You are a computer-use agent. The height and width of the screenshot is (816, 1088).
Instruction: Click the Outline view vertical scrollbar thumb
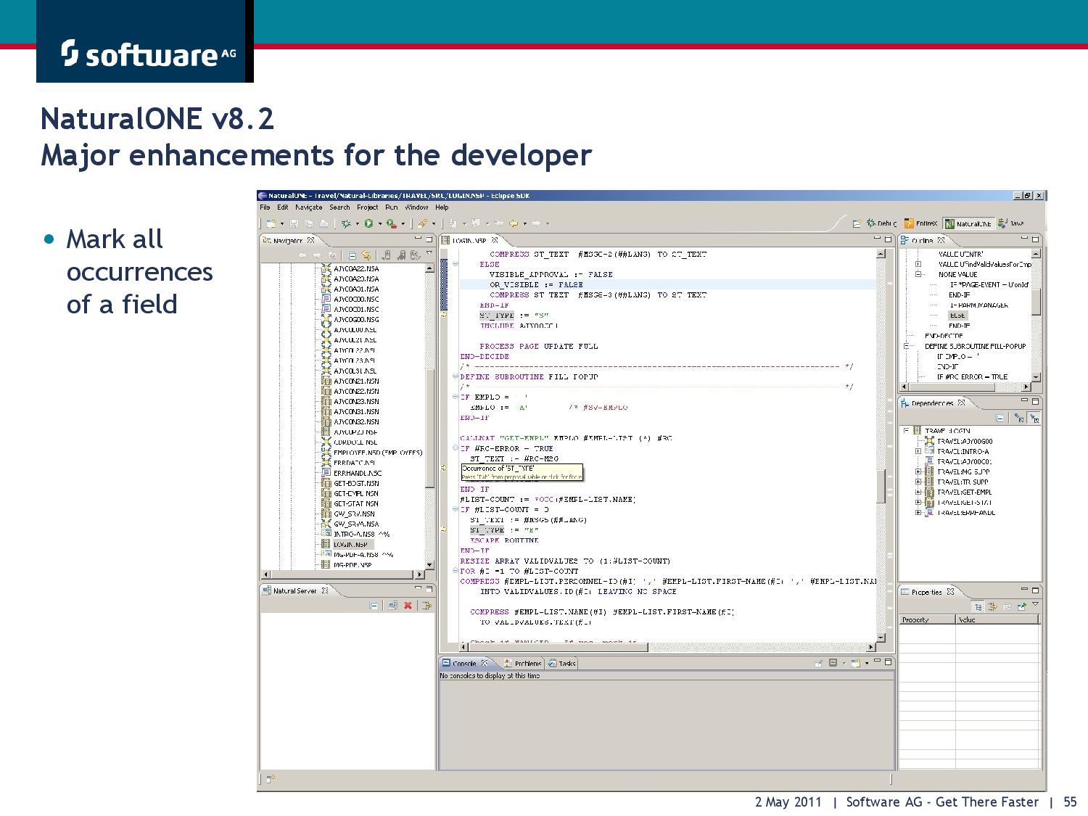pos(1036,300)
